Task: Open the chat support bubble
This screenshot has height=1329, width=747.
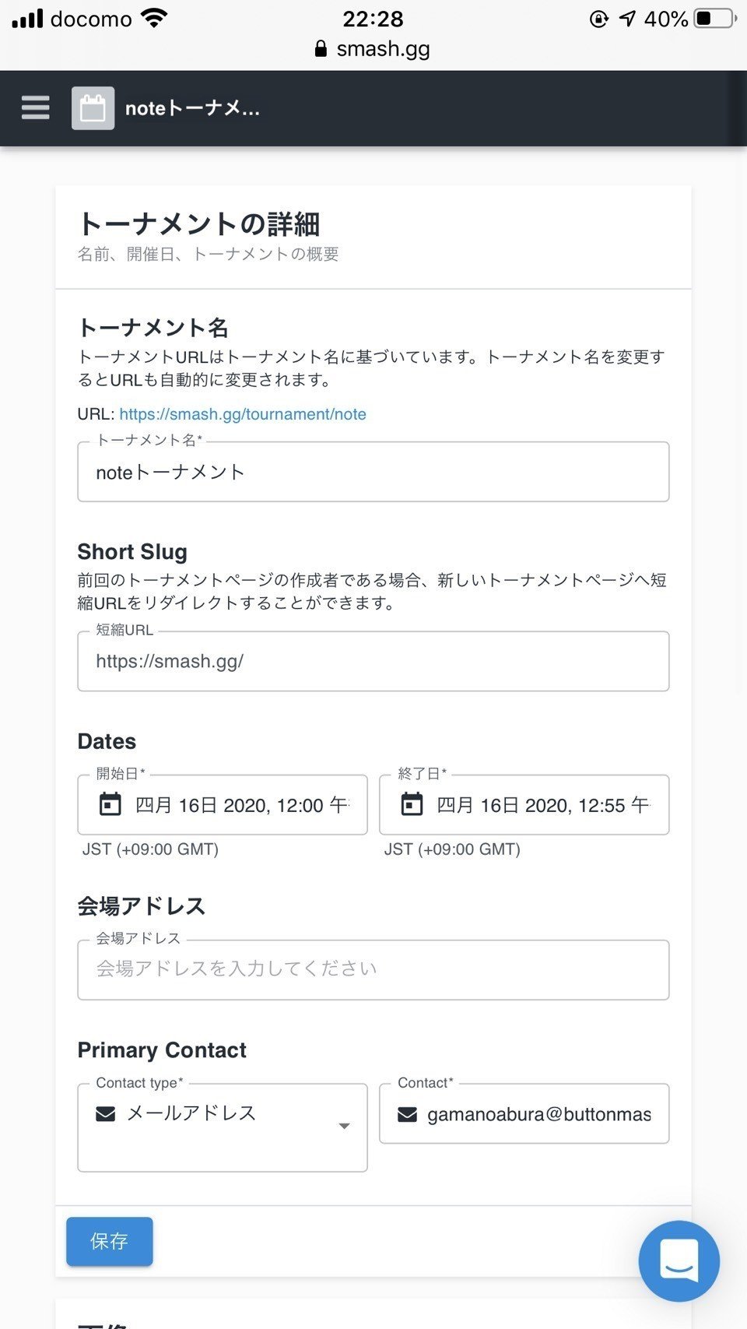Action: (679, 1260)
